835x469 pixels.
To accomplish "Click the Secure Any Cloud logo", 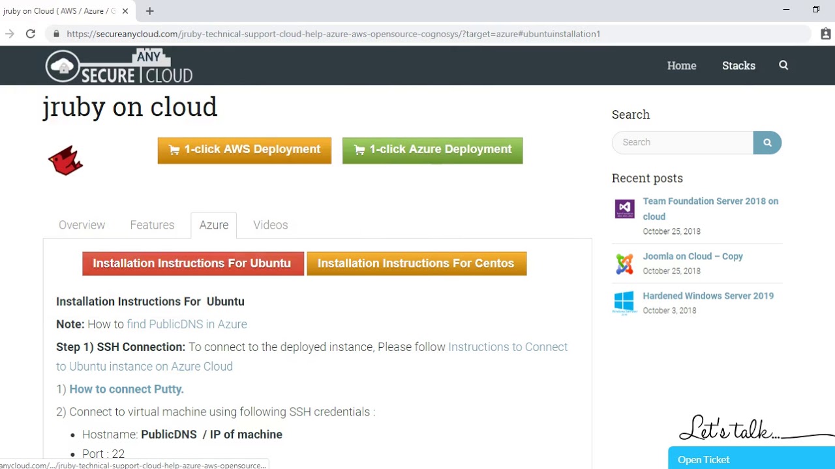I will point(119,66).
